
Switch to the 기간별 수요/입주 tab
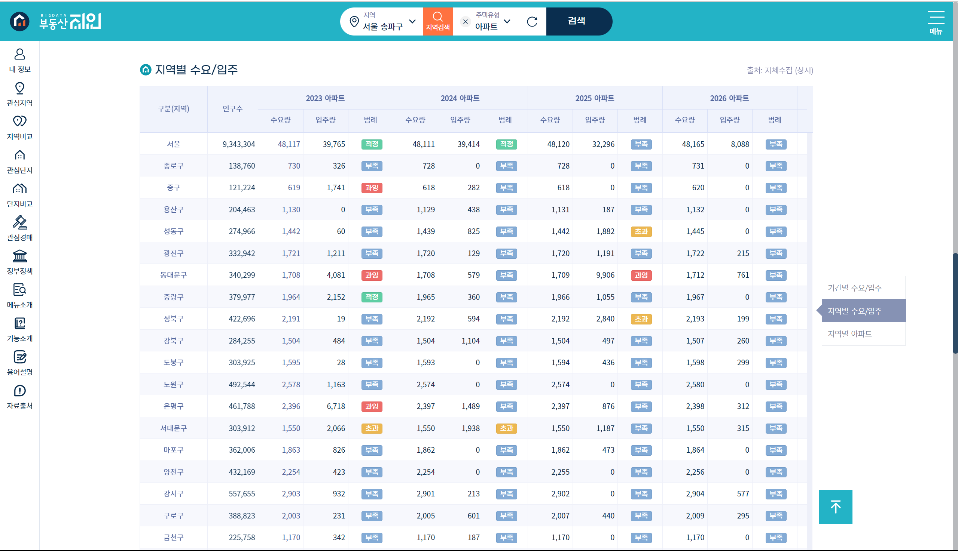[x=855, y=288]
